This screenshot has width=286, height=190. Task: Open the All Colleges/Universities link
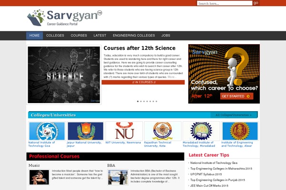pos(234,115)
